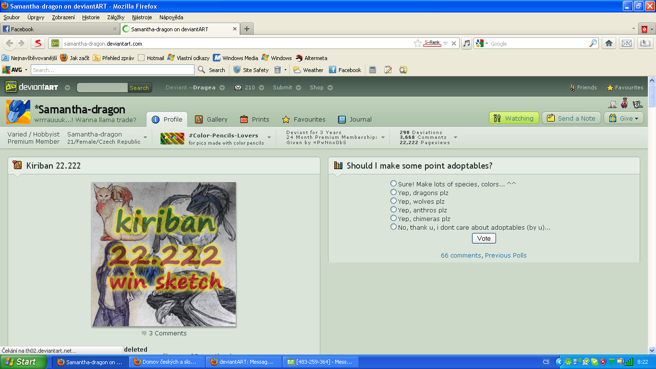Open the Previous Polls link
Image resolution: width=656 pixels, height=369 pixels.
point(506,255)
